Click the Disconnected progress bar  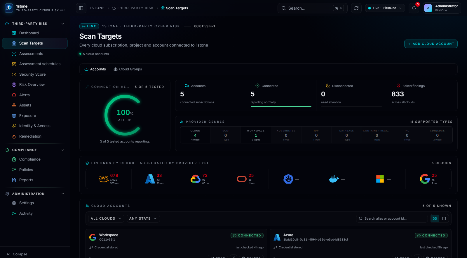click(351, 107)
